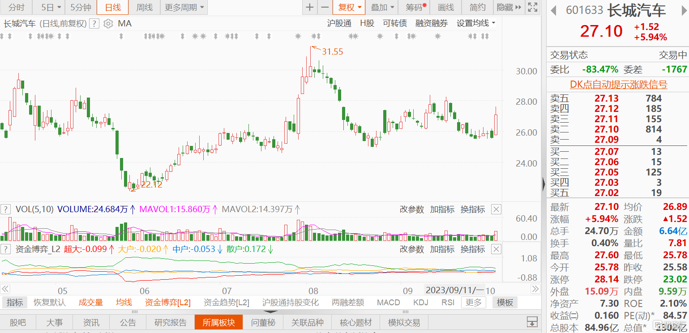Image resolution: width=689 pixels, height=333 pixels.
Task: Toggle the 成交量 indicator
Action: [91, 303]
